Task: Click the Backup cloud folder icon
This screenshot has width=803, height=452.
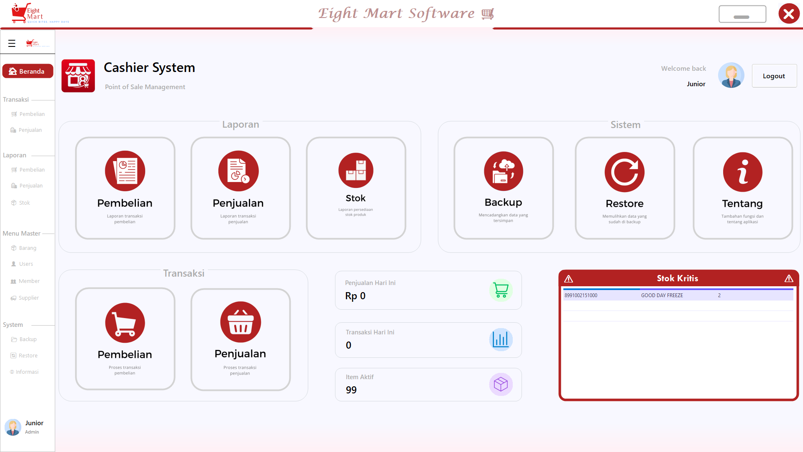Action: click(504, 171)
